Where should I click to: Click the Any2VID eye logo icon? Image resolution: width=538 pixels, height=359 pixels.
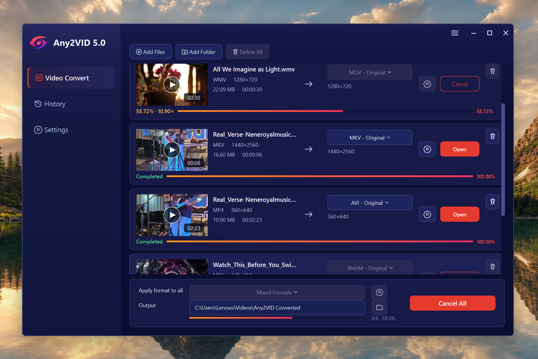click(x=38, y=43)
